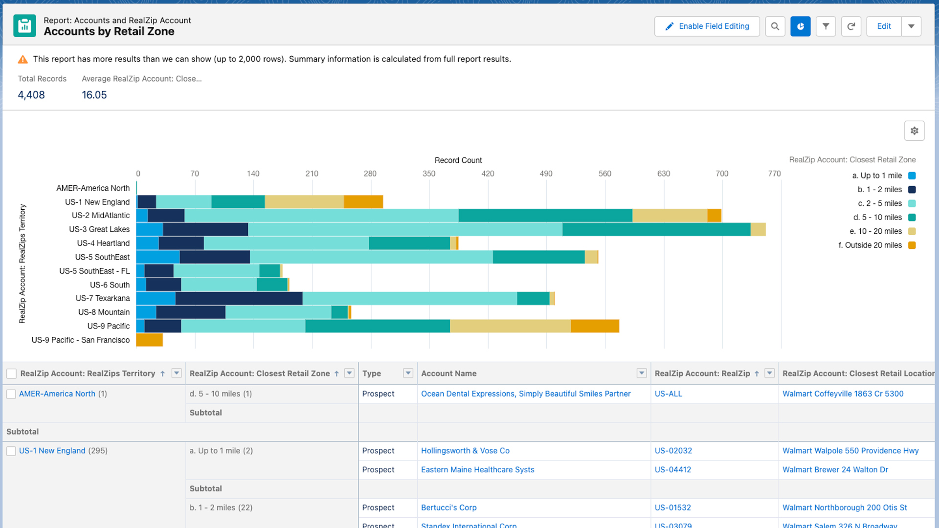Screen dimensions: 939x528
Task: Open Type column dropdown menu
Action: pyautogui.click(x=408, y=373)
